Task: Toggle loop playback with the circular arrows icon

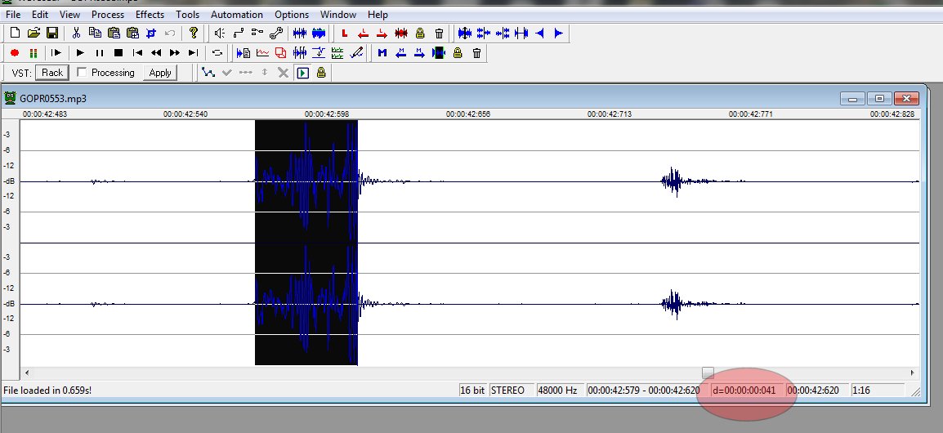Action: pos(217,53)
